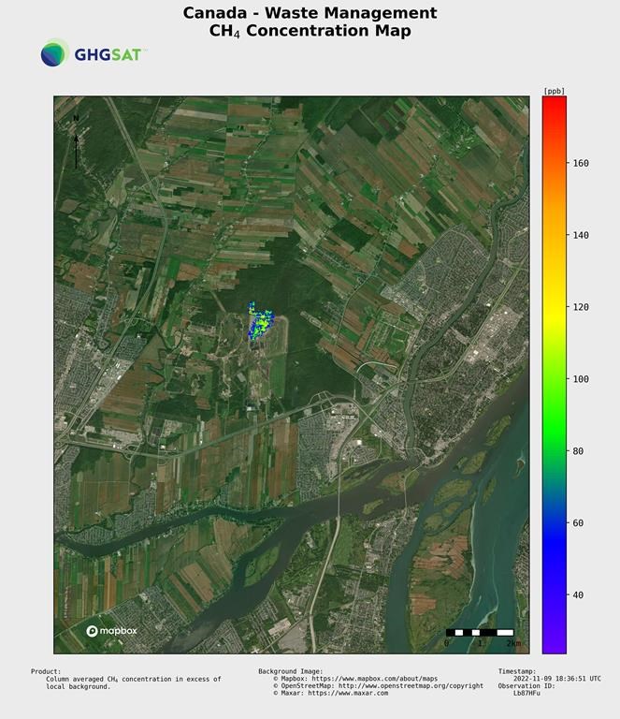Click the 40 tick label on colorbar
Screen dimensions: 620x719
click(x=578, y=595)
